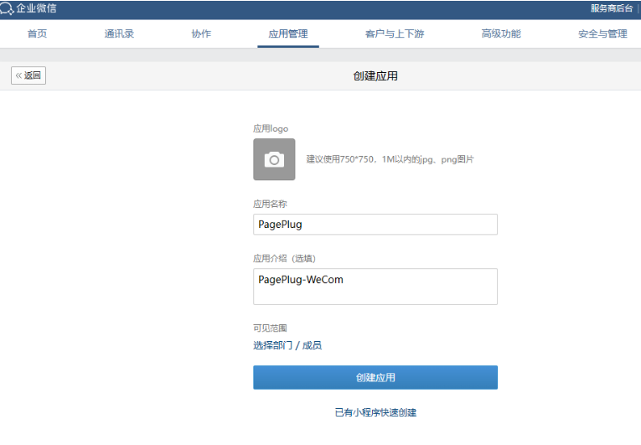
Task: Click the 创建应用 page title
Action: tap(375, 76)
